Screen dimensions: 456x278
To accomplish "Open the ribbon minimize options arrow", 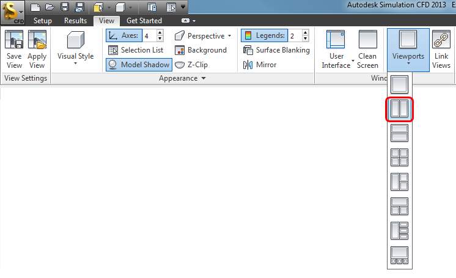I will [194, 21].
